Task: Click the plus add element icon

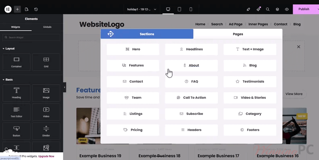Action: point(17,9)
